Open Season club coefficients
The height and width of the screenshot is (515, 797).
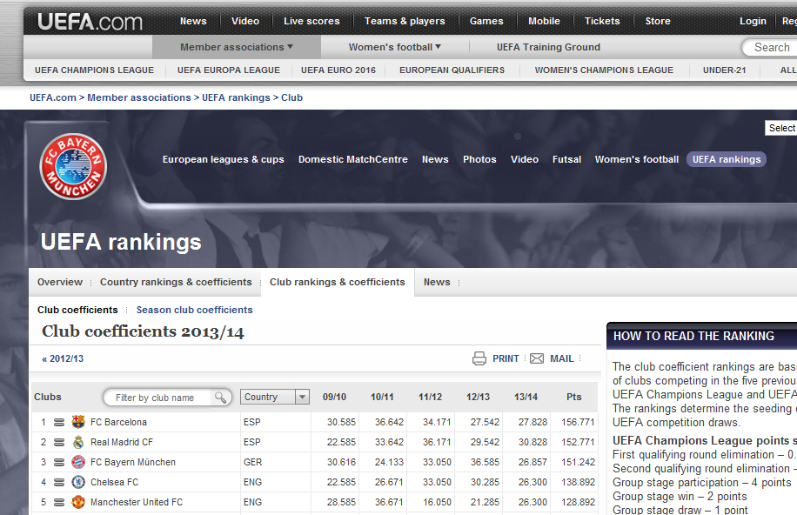click(x=194, y=310)
